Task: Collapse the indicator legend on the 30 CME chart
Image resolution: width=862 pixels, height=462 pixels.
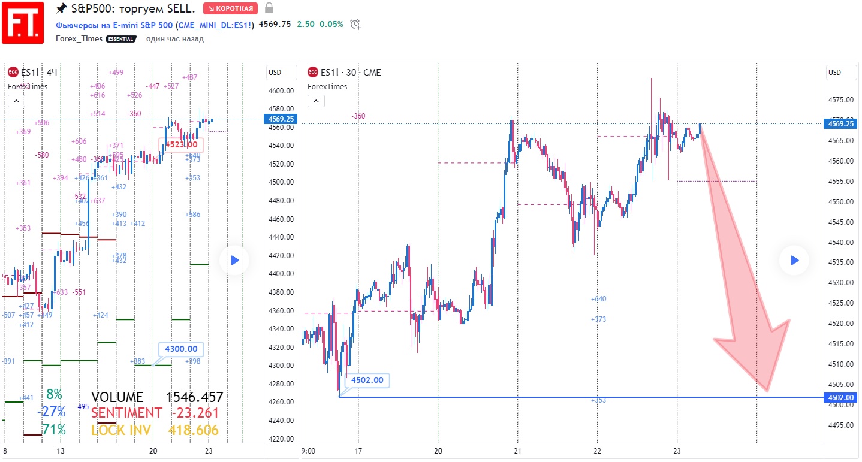Action: [x=316, y=101]
